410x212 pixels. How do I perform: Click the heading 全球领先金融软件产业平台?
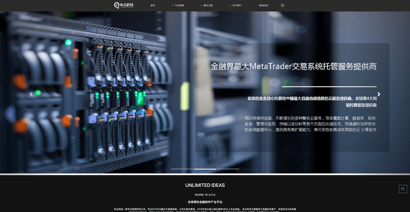pos(205,202)
